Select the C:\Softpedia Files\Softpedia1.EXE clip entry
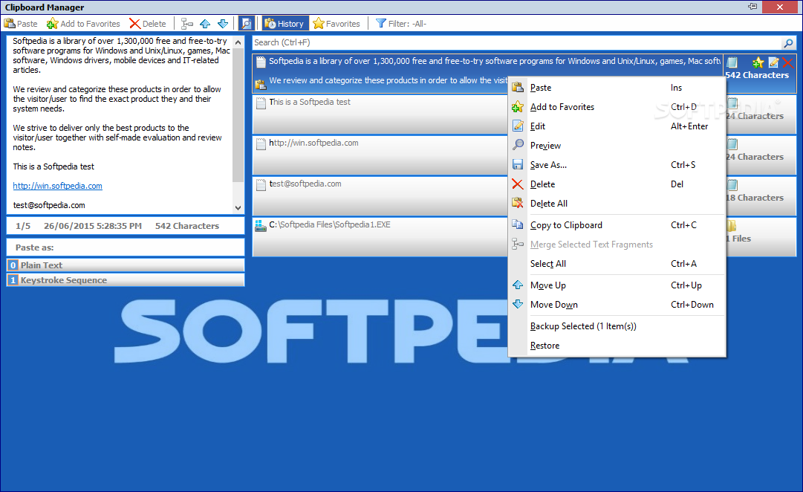 [x=380, y=237]
